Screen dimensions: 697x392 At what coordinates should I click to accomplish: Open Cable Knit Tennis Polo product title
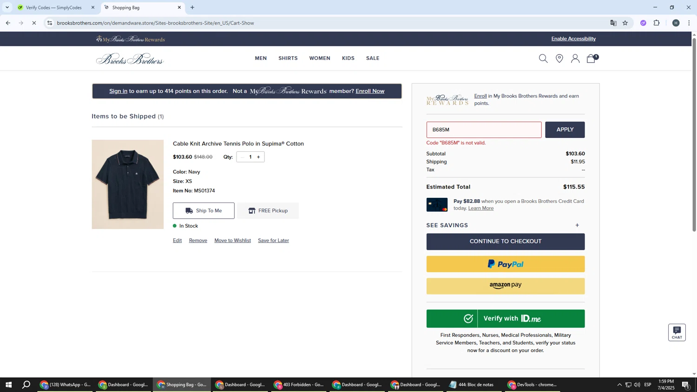[x=238, y=144]
